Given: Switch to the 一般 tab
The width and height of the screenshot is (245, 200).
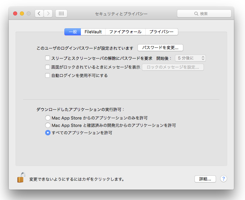Looking at the screenshot, I should click(x=73, y=32).
